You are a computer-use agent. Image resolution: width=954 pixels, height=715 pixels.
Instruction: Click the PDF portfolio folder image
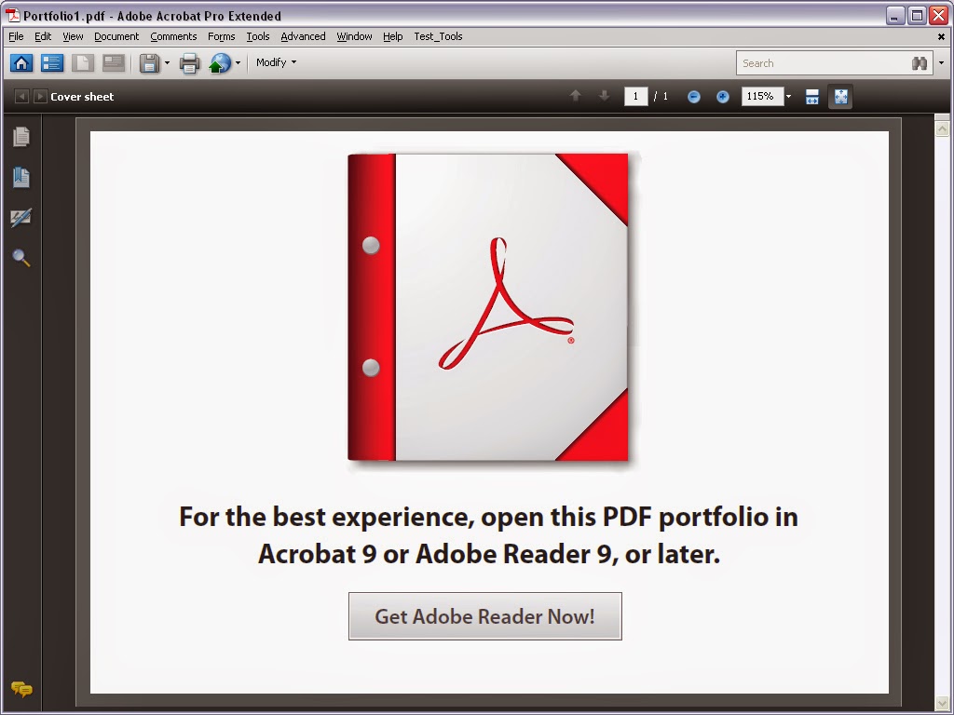(488, 307)
